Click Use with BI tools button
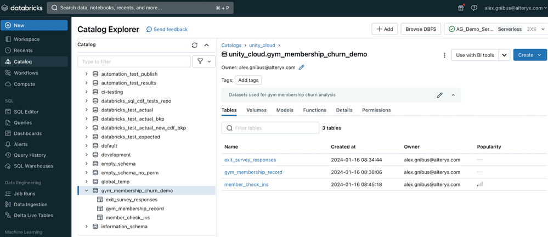The width and height of the screenshot is (548, 237). point(475,55)
